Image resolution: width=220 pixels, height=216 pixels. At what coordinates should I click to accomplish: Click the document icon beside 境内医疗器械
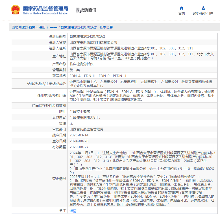13,27
